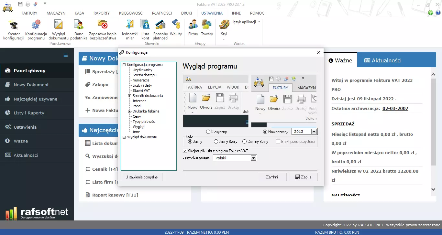Open Wygląd dokumentu editor
This screenshot has height=235, width=442.
(x=58, y=29)
